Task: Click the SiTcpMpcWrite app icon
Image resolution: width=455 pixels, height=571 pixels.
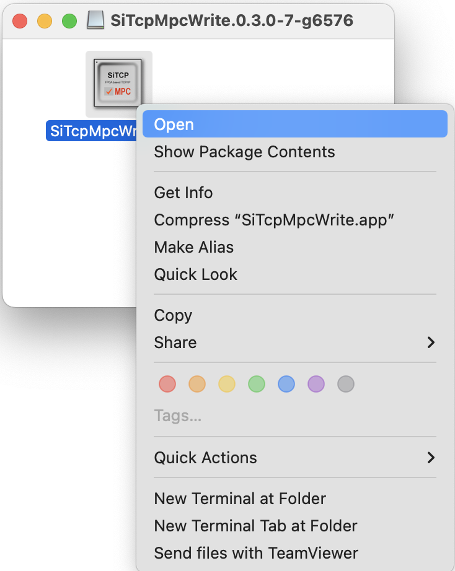Action: click(118, 82)
